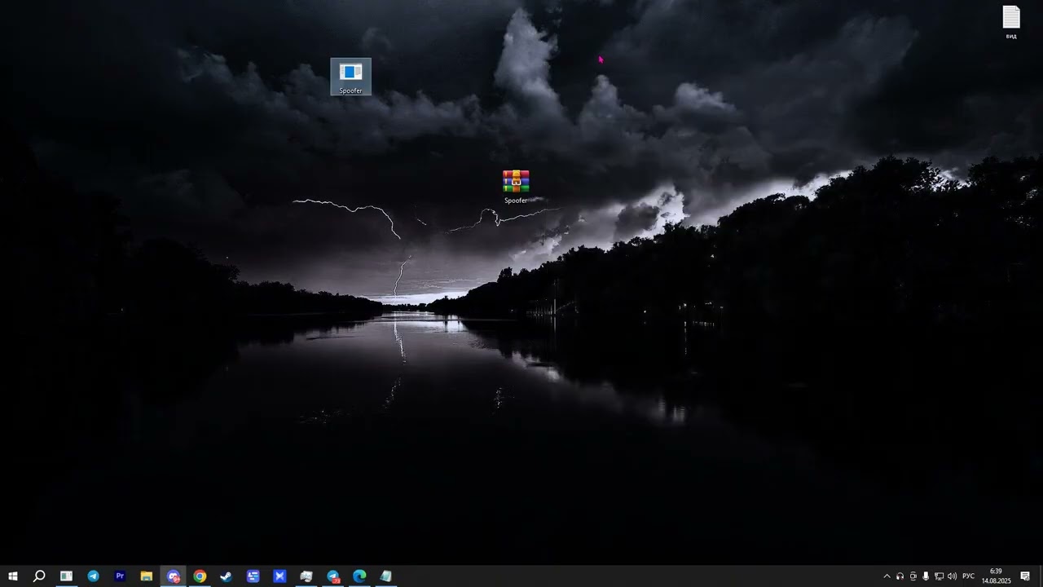Open the Action Center notifications icon
1043x587 pixels.
click(1025, 576)
